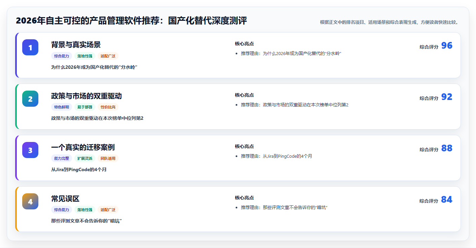The image size is (476, 248).
Task: Open the 政策与市场的双重驱动 card title
Action: 87,96
